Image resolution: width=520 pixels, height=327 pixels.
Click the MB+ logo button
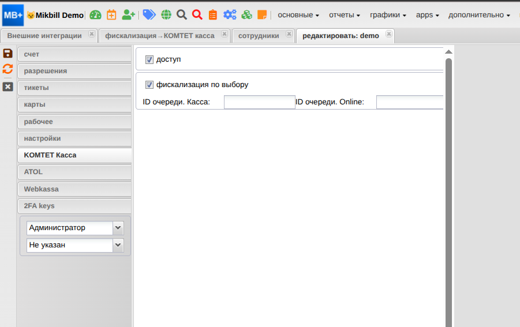tap(13, 15)
